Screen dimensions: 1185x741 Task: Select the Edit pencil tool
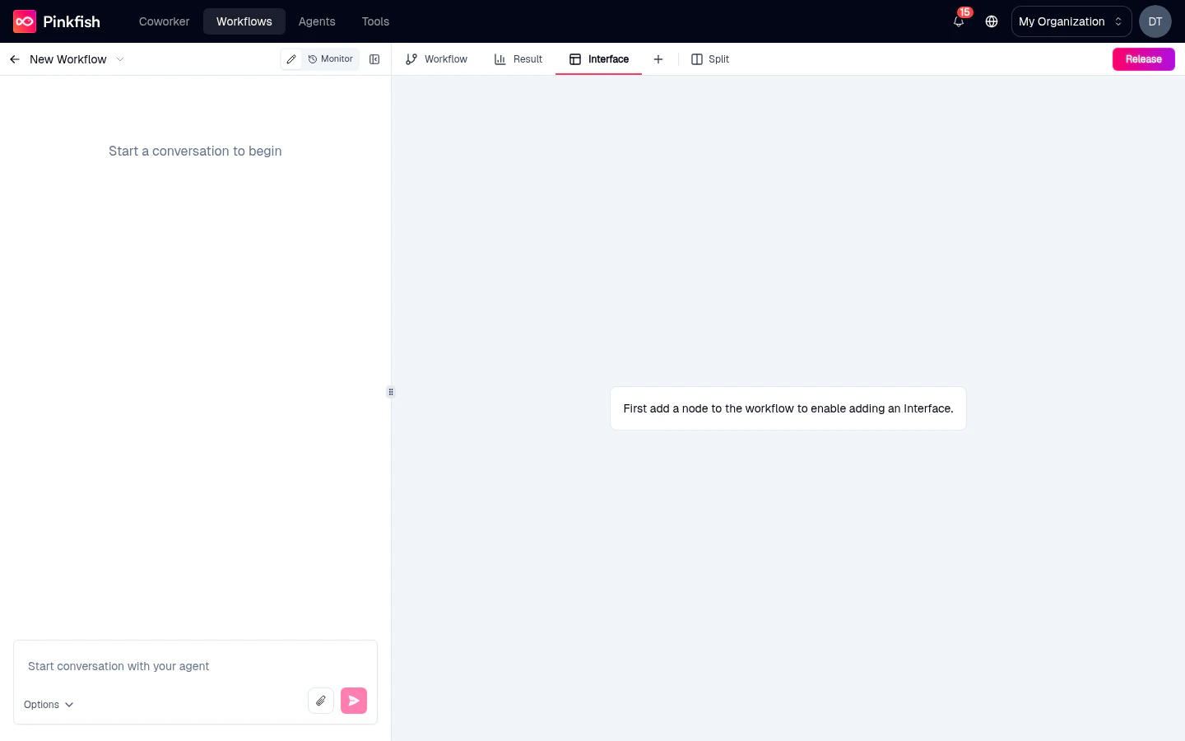[291, 59]
